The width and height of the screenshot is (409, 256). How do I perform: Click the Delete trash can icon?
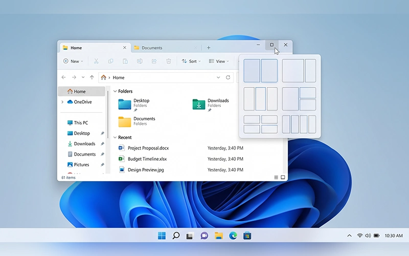pyautogui.click(x=169, y=61)
